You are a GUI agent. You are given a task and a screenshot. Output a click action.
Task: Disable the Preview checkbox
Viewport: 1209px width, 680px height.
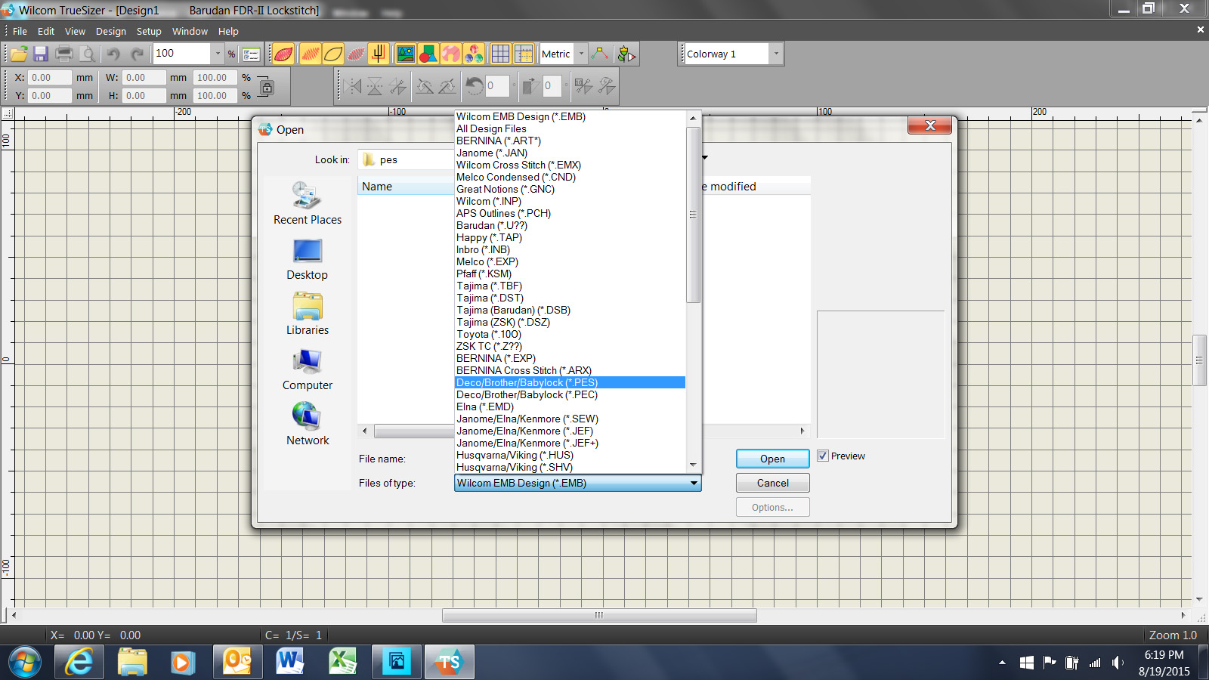tap(823, 456)
